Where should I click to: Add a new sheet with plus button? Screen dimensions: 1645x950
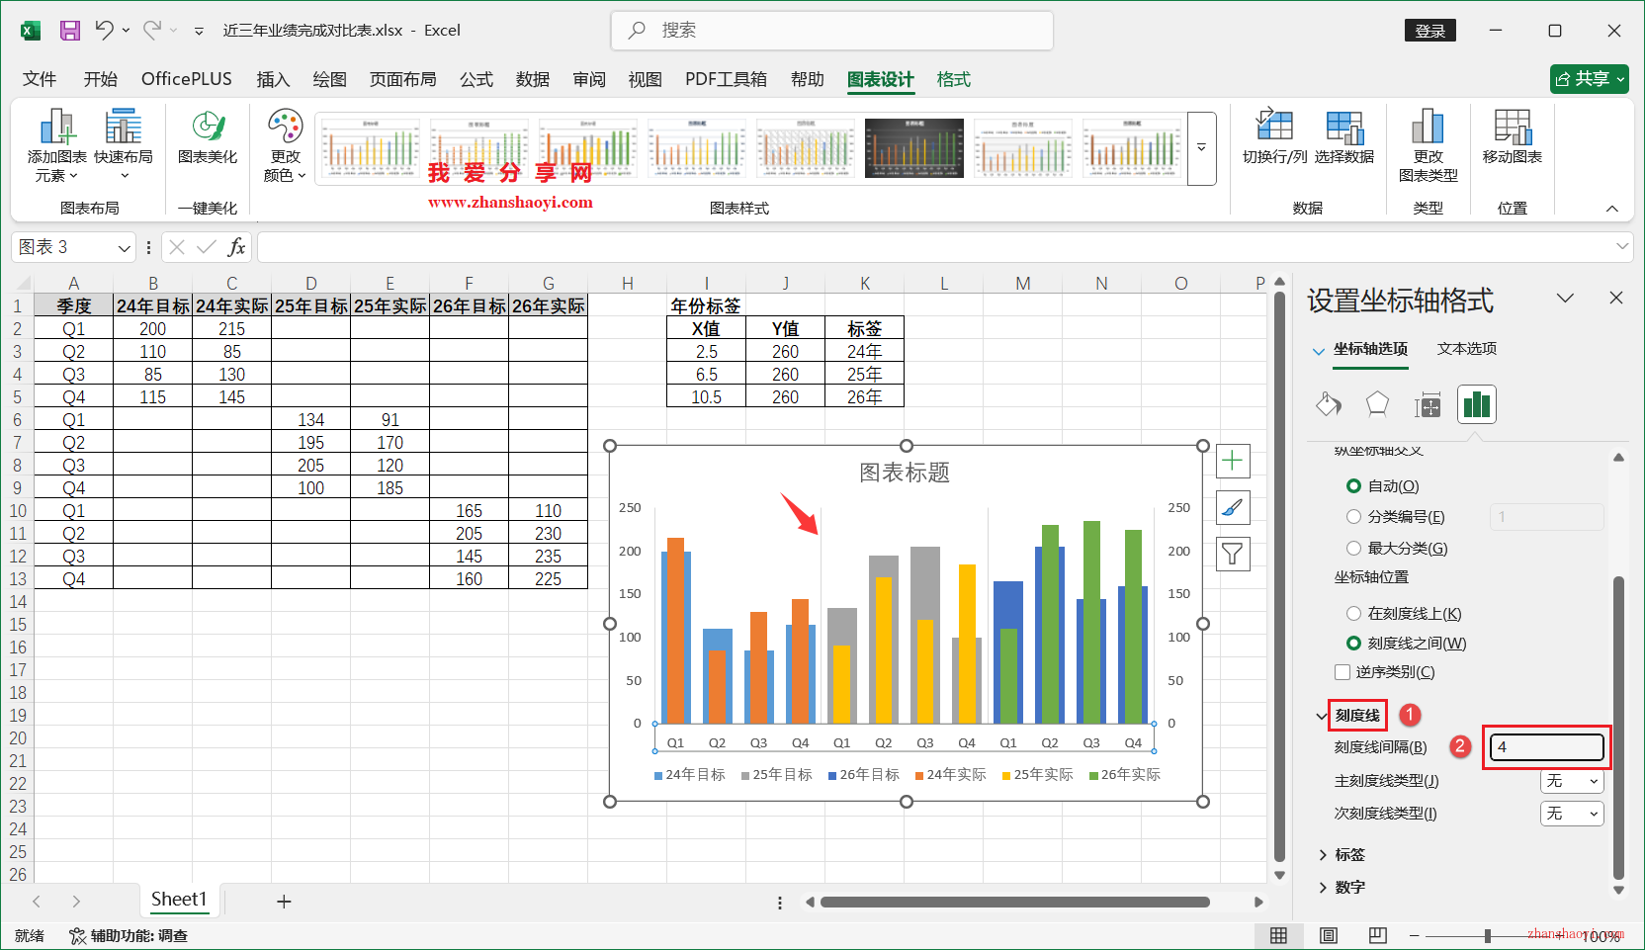[284, 902]
